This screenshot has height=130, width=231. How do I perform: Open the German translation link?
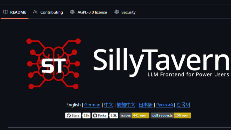coord(92,105)
